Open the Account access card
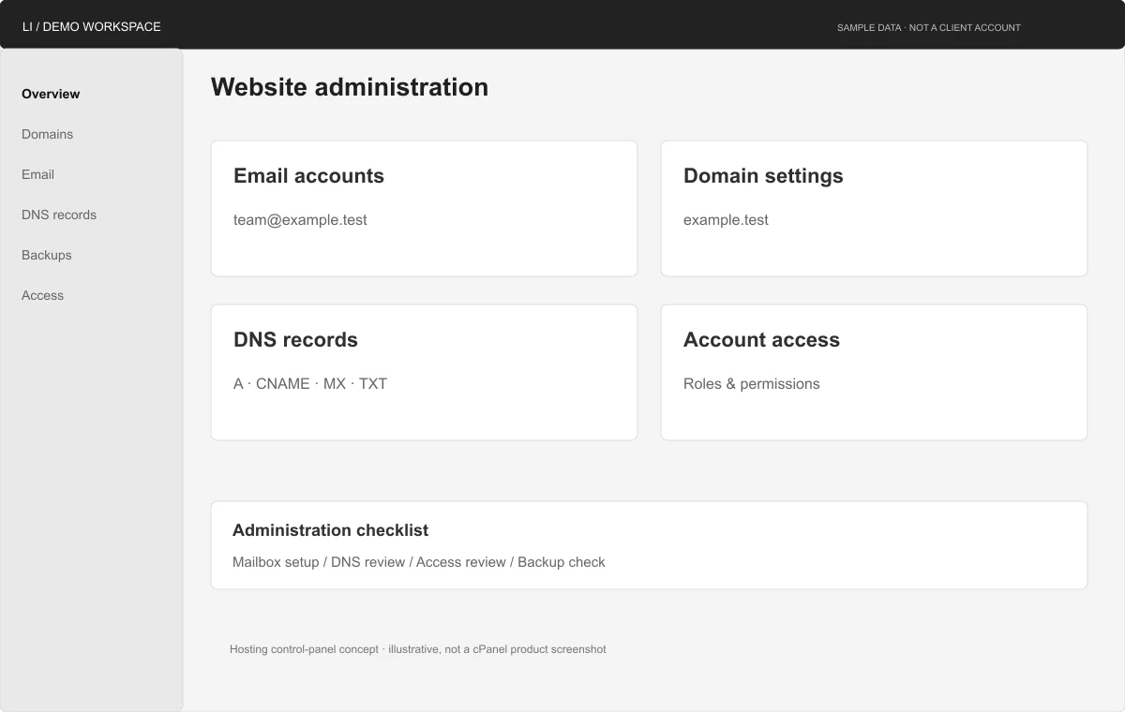The height and width of the screenshot is (712, 1125). click(874, 372)
